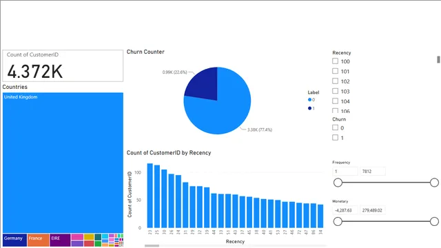Viewport: 441px width, 248px height.
Task: Click legend item Label 1
Action: coord(311,108)
